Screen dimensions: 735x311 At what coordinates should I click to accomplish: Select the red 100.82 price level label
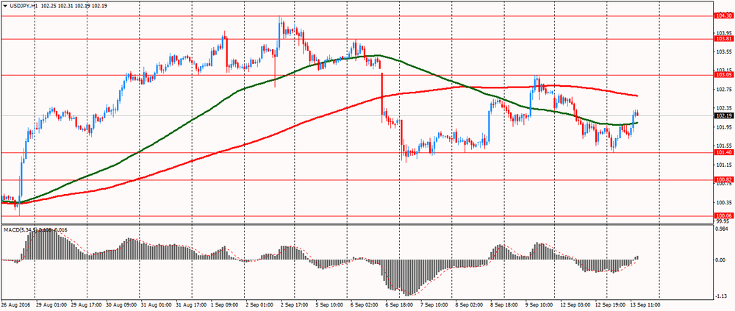click(x=723, y=179)
